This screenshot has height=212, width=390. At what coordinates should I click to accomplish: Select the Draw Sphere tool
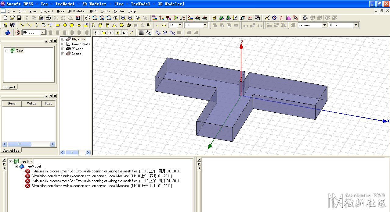click(121, 25)
